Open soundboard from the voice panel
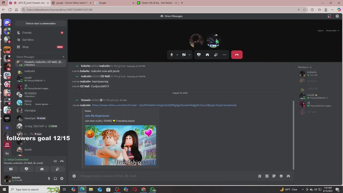This screenshot has height=193, width=343. click(x=57, y=169)
